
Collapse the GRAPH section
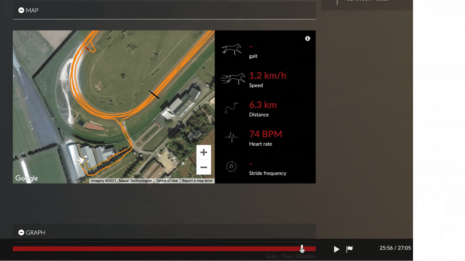click(x=21, y=233)
